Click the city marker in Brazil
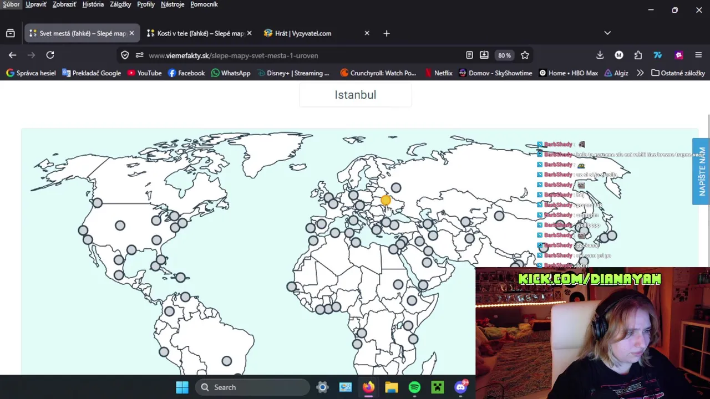The image size is (710, 399). point(226,361)
